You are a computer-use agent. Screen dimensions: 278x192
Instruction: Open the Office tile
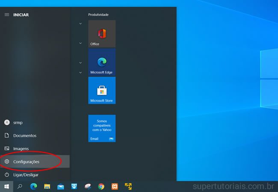point(102,33)
